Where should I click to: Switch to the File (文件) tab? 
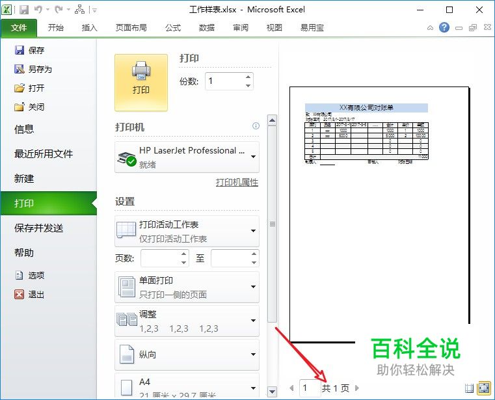coord(19,28)
